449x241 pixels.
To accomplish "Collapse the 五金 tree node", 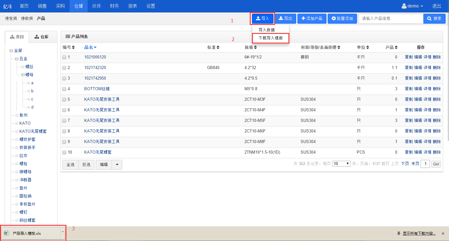I will [x=17, y=59].
